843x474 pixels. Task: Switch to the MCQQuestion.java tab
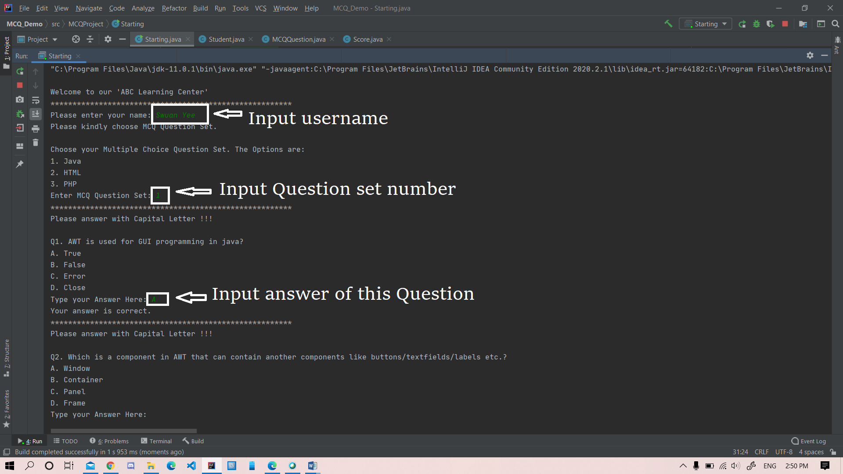(x=298, y=39)
